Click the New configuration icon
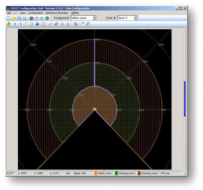 tap(9, 18)
